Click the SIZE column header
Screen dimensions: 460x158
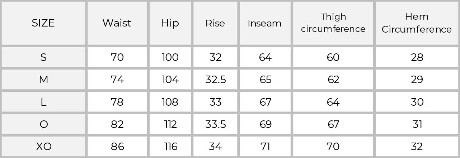click(43, 23)
